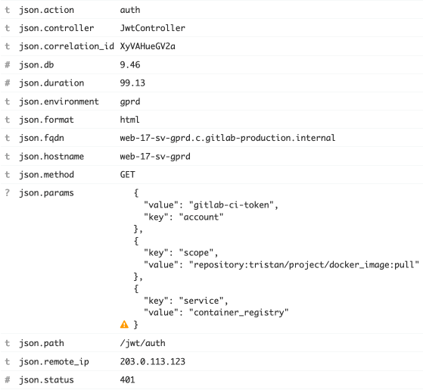
Task: Click the type icon beside json.status
Action: click(x=8, y=379)
